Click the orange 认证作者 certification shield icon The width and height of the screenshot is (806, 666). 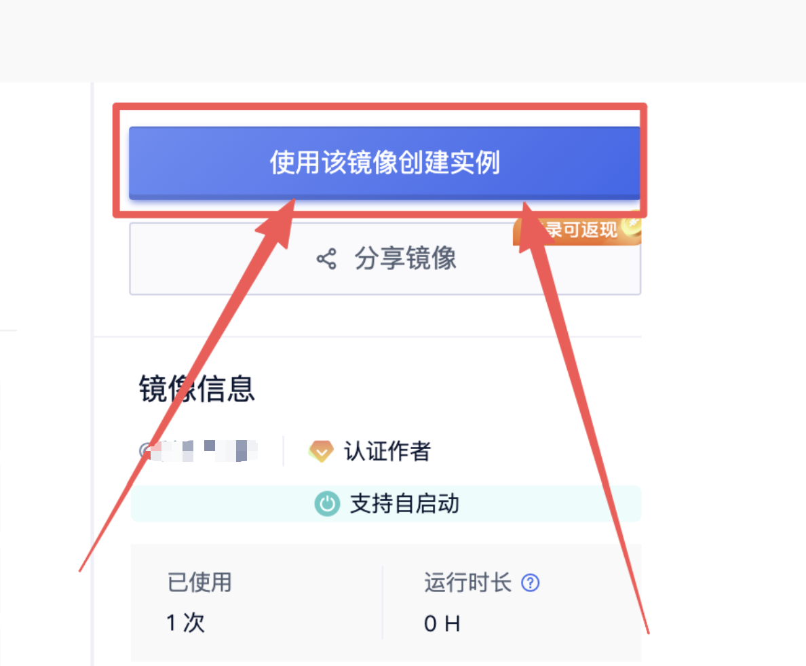click(x=322, y=451)
